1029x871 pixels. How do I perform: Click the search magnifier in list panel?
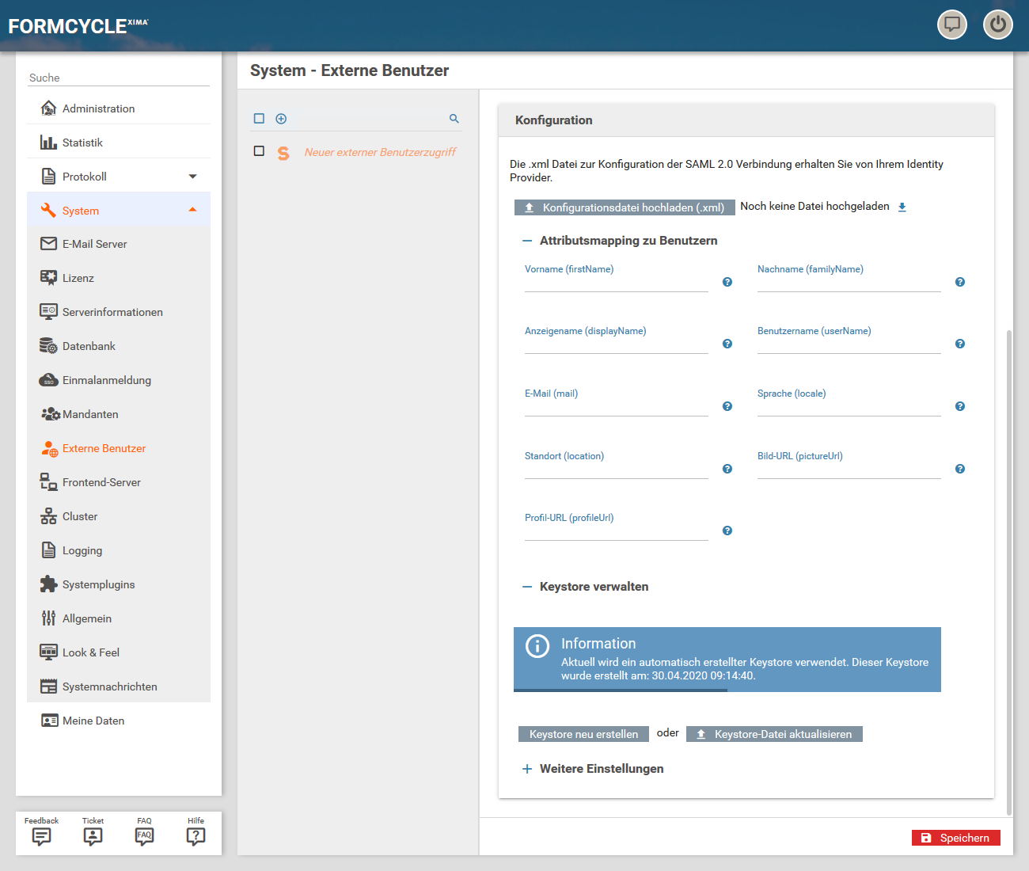tap(454, 119)
